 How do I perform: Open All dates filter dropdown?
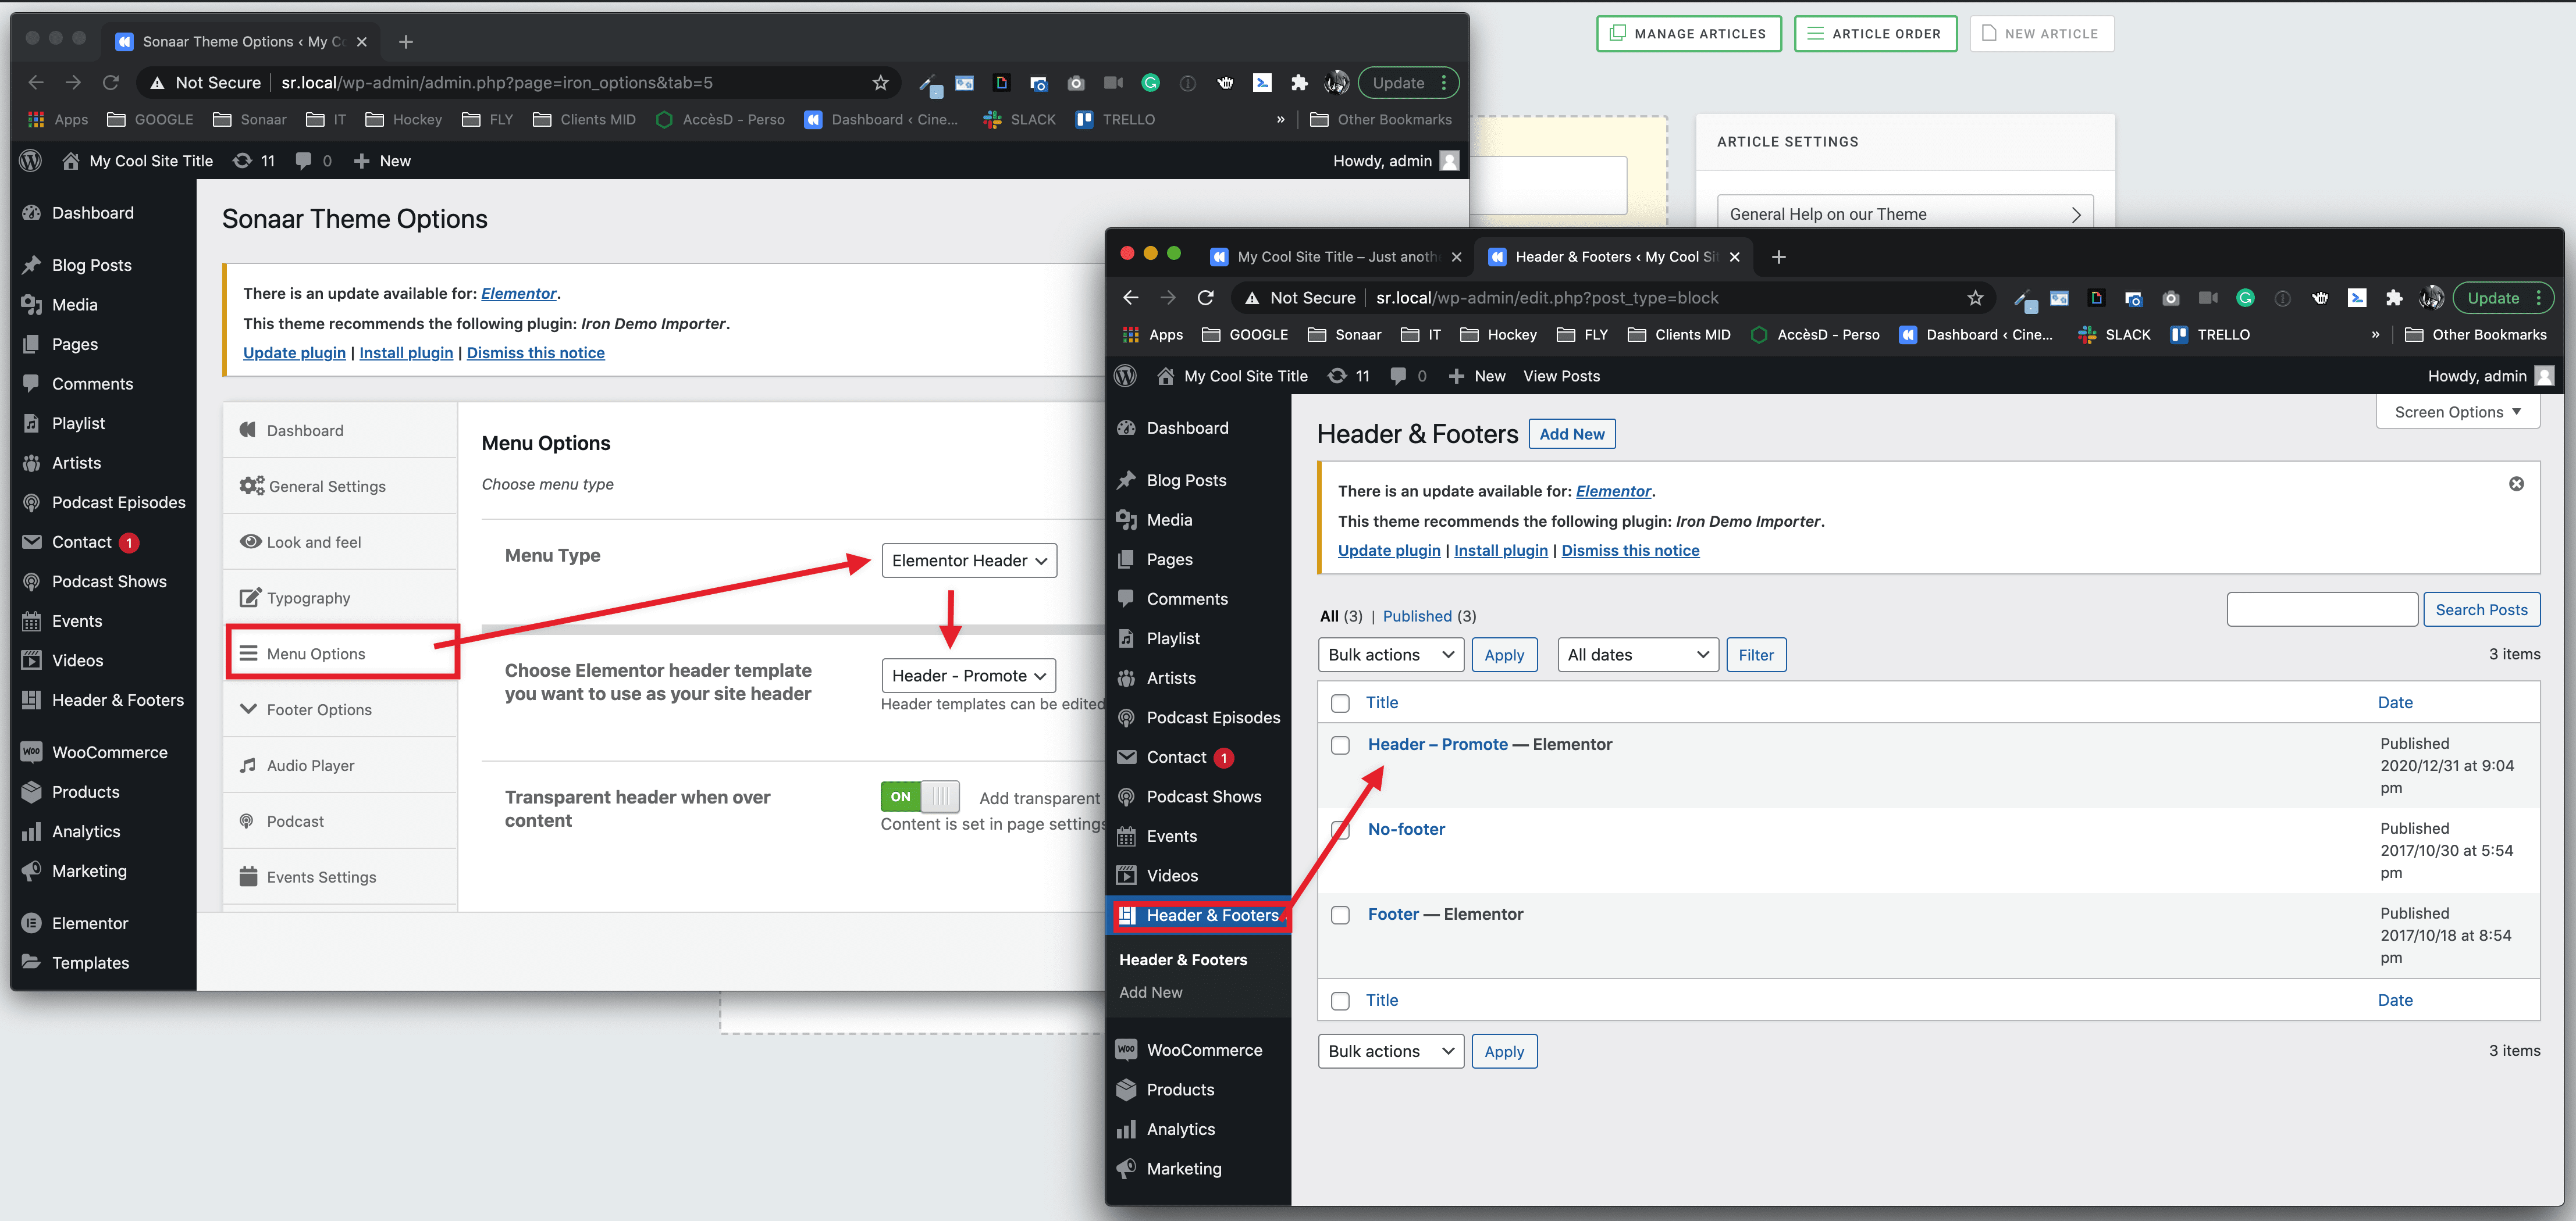click(x=1638, y=655)
